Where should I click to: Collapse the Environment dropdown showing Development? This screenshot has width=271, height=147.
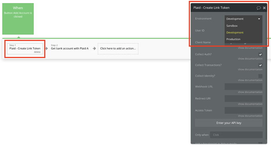click(x=244, y=19)
